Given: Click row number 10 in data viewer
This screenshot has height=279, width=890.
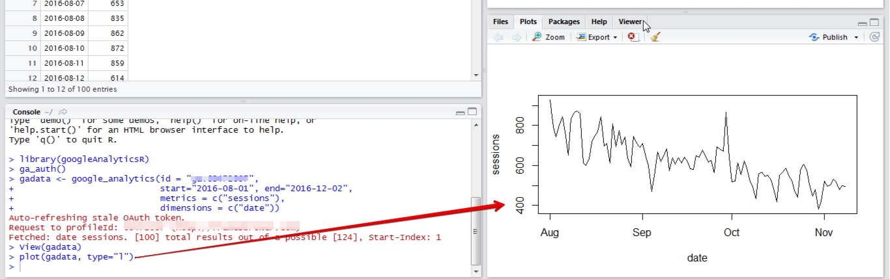Looking at the screenshot, I should 33,48.
